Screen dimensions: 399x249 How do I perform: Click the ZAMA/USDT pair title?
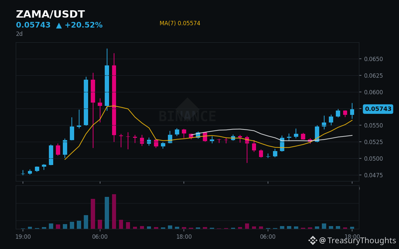pos(51,15)
